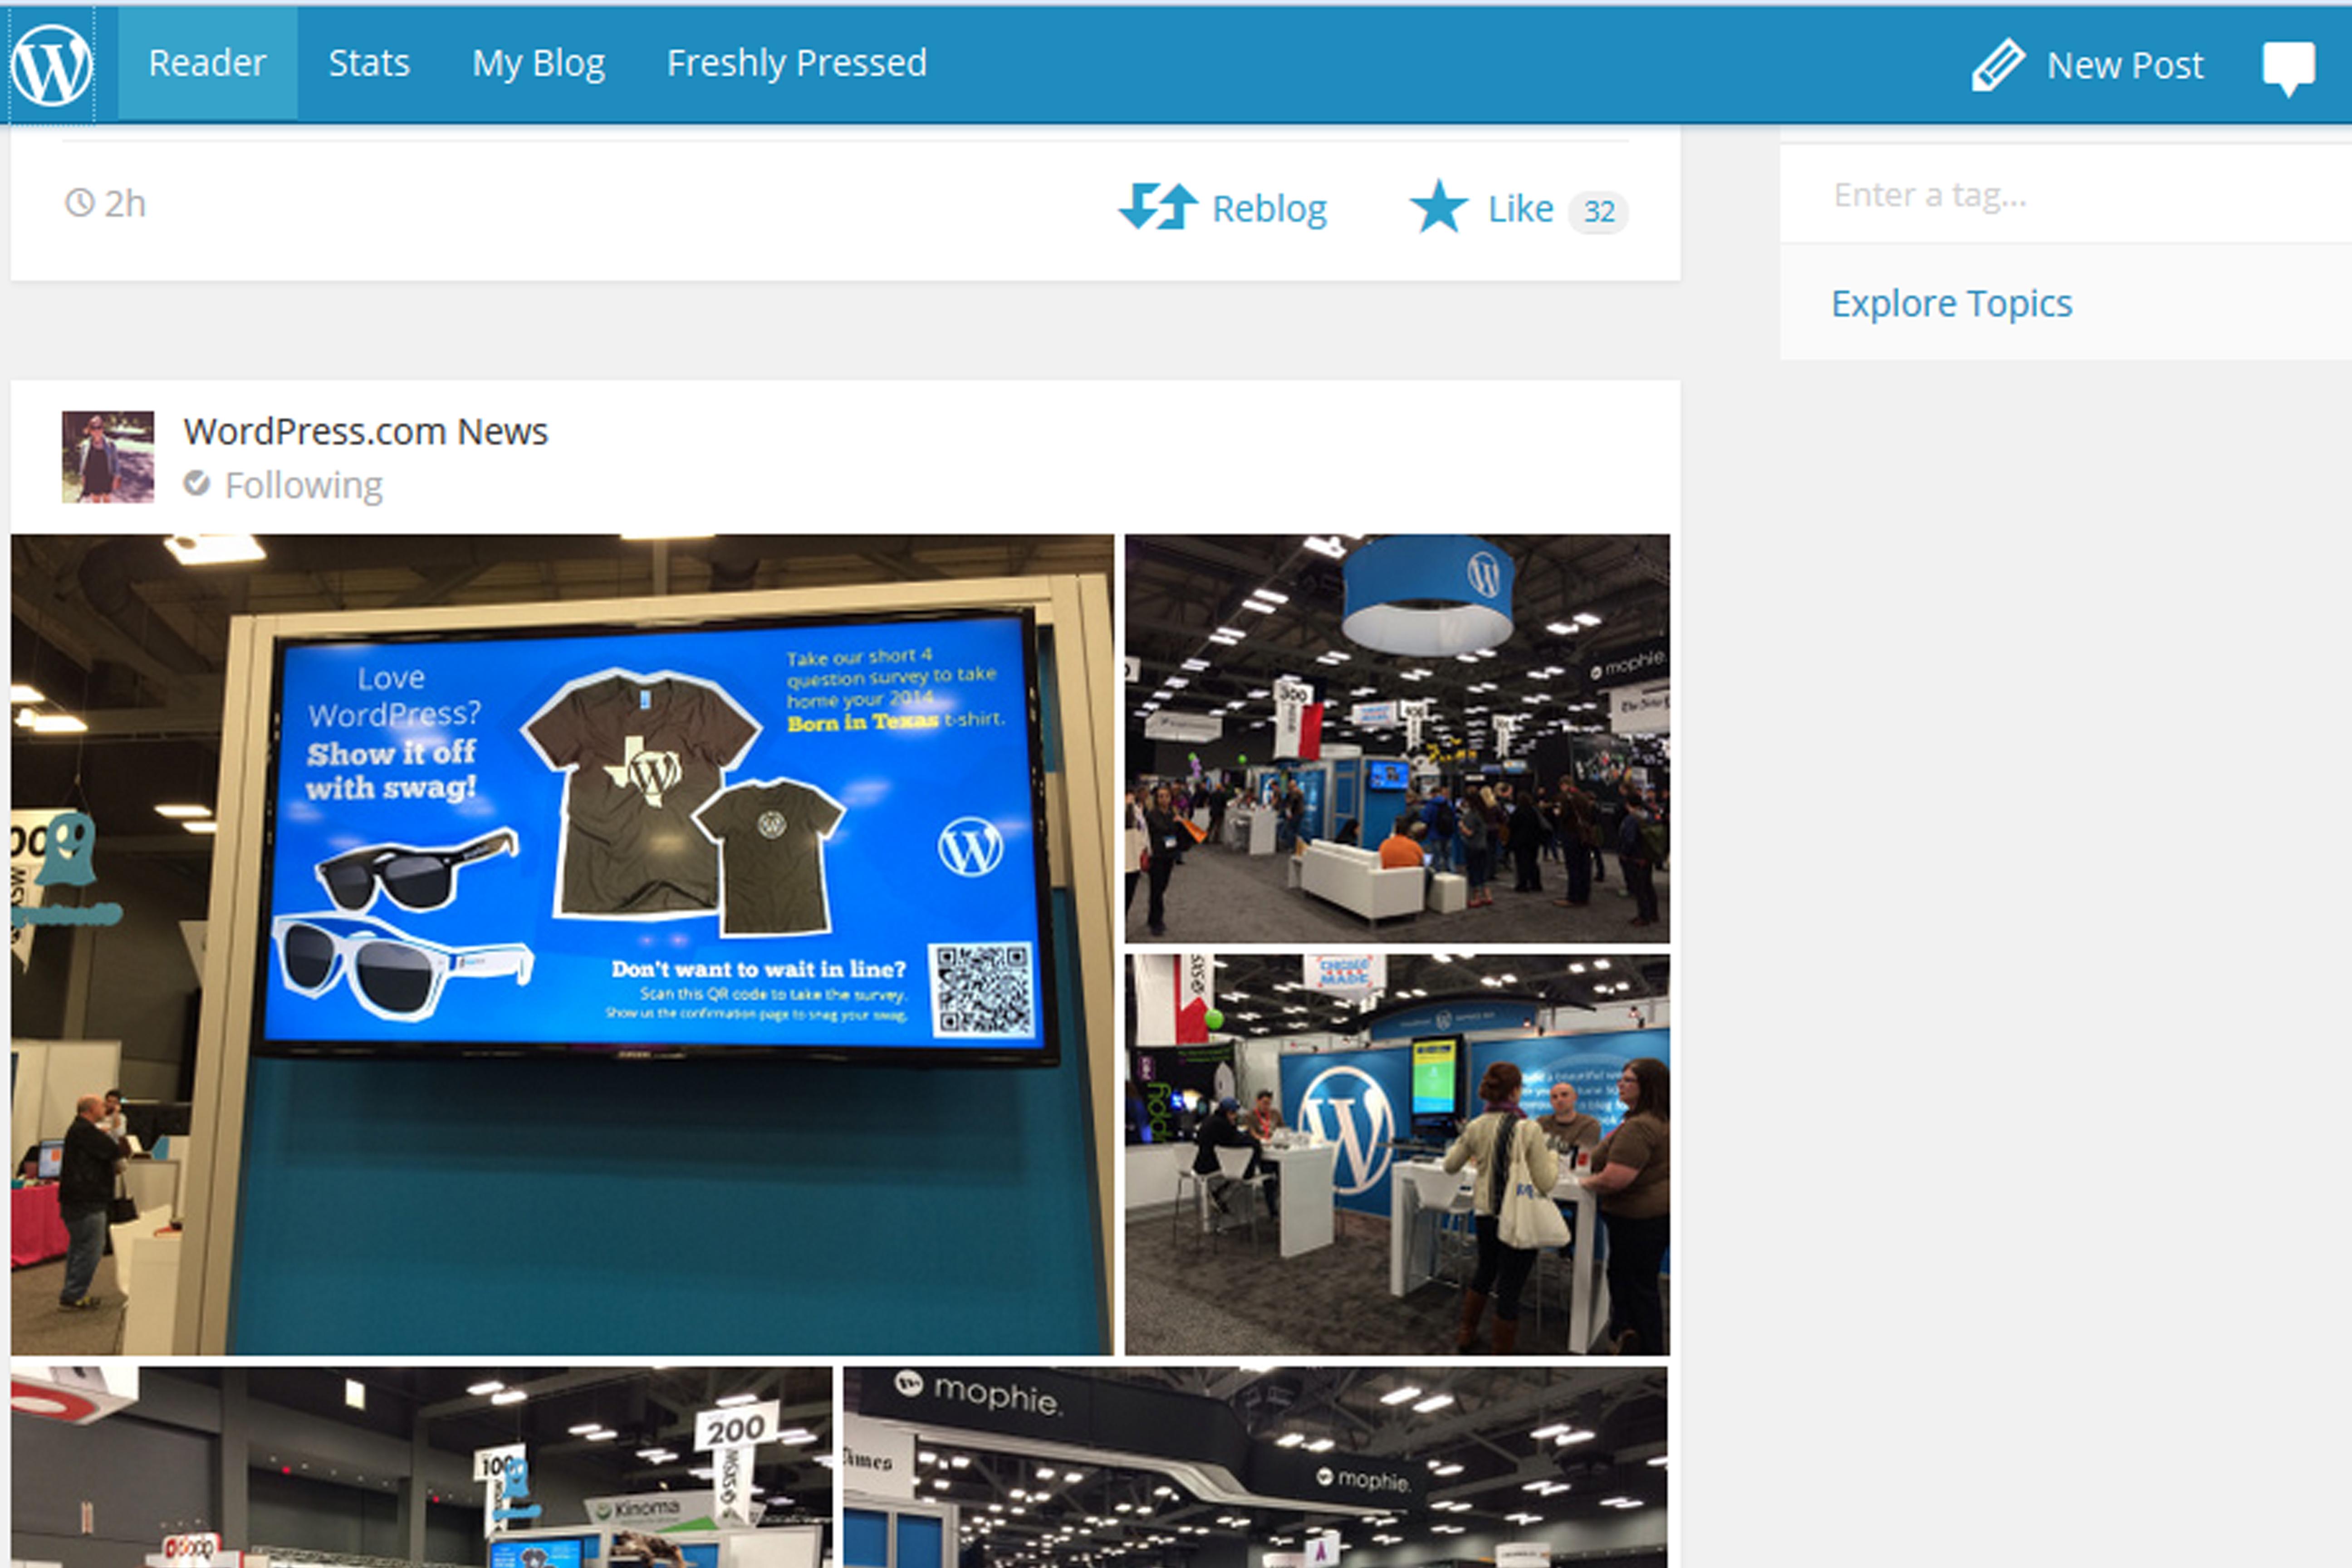
Task: Open Freshly Pressed page
Action: [796, 64]
